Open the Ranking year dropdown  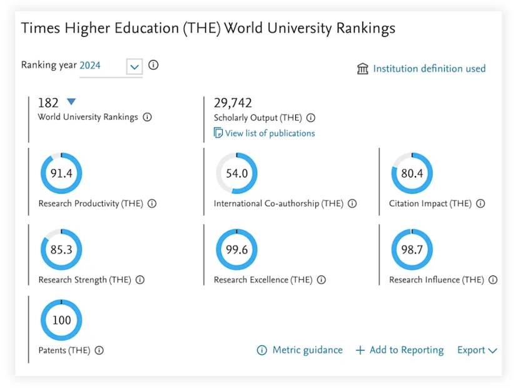(x=135, y=66)
